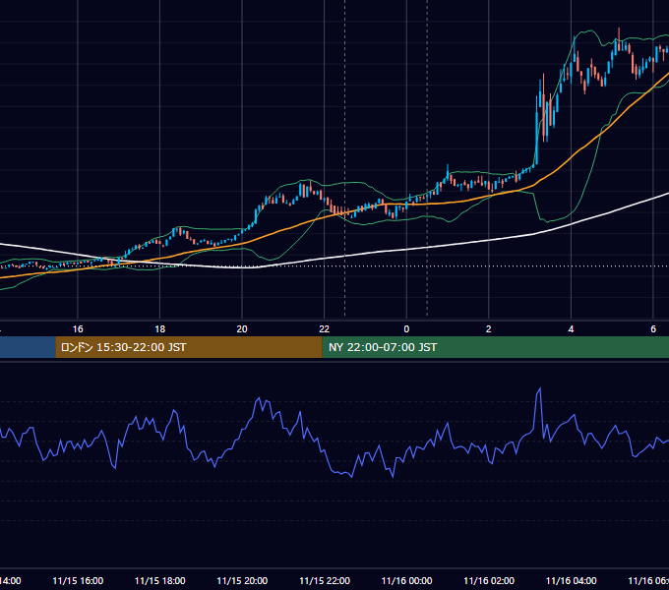Click hour label 20 on upper axis
669x590 pixels.
(242, 329)
